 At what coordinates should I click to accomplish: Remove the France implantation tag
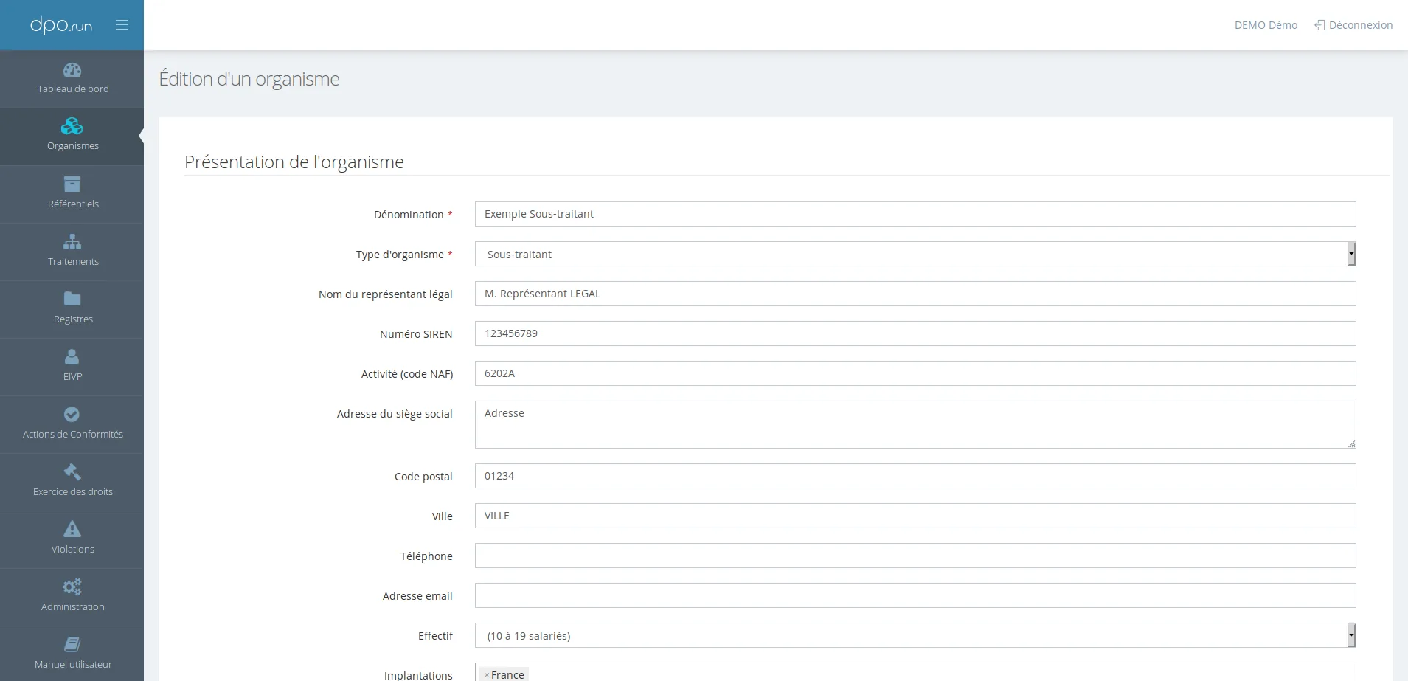pyautogui.click(x=487, y=675)
